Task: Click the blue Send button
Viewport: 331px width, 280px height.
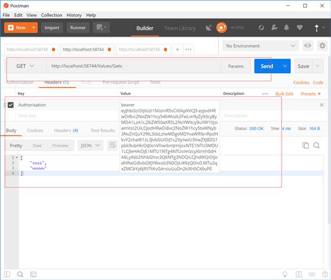Action: 267,66
